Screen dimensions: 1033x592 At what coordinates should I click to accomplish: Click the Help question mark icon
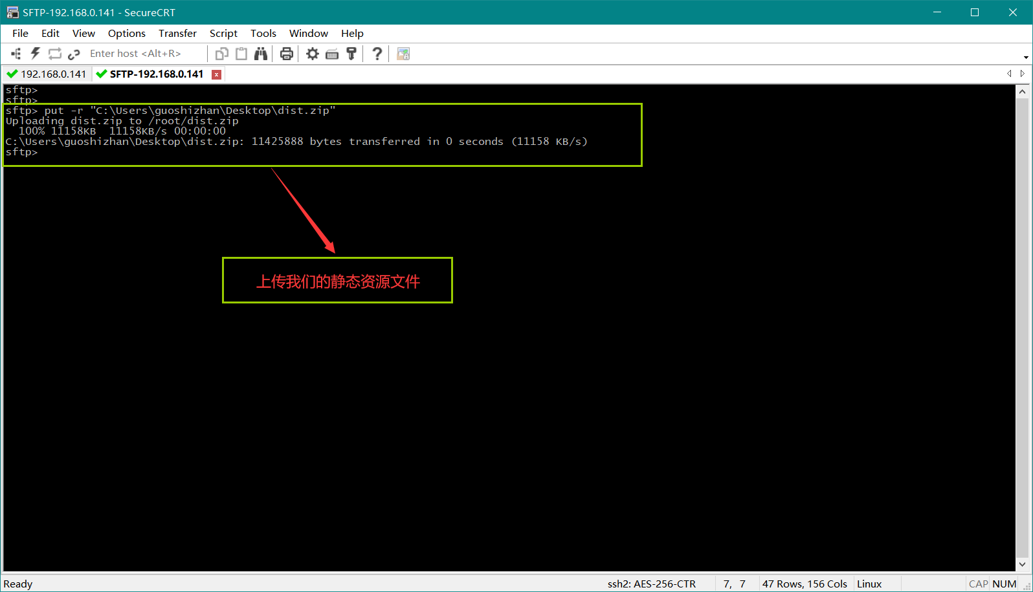pos(377,54)
